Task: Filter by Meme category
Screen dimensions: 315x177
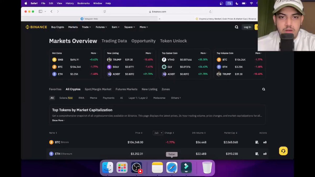Action: (x=93, y=98)
